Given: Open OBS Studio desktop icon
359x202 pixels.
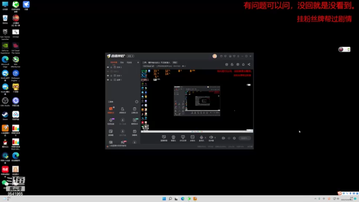Looking at the screenshot, I should click(5, 102).
